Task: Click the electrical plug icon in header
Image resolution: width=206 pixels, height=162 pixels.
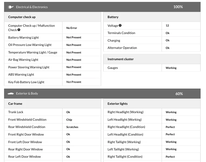Action: [11, 7]
